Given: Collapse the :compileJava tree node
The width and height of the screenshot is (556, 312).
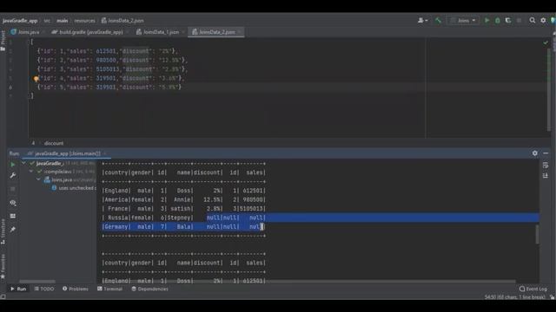Looking at the screenshot, I should point(31,172).
